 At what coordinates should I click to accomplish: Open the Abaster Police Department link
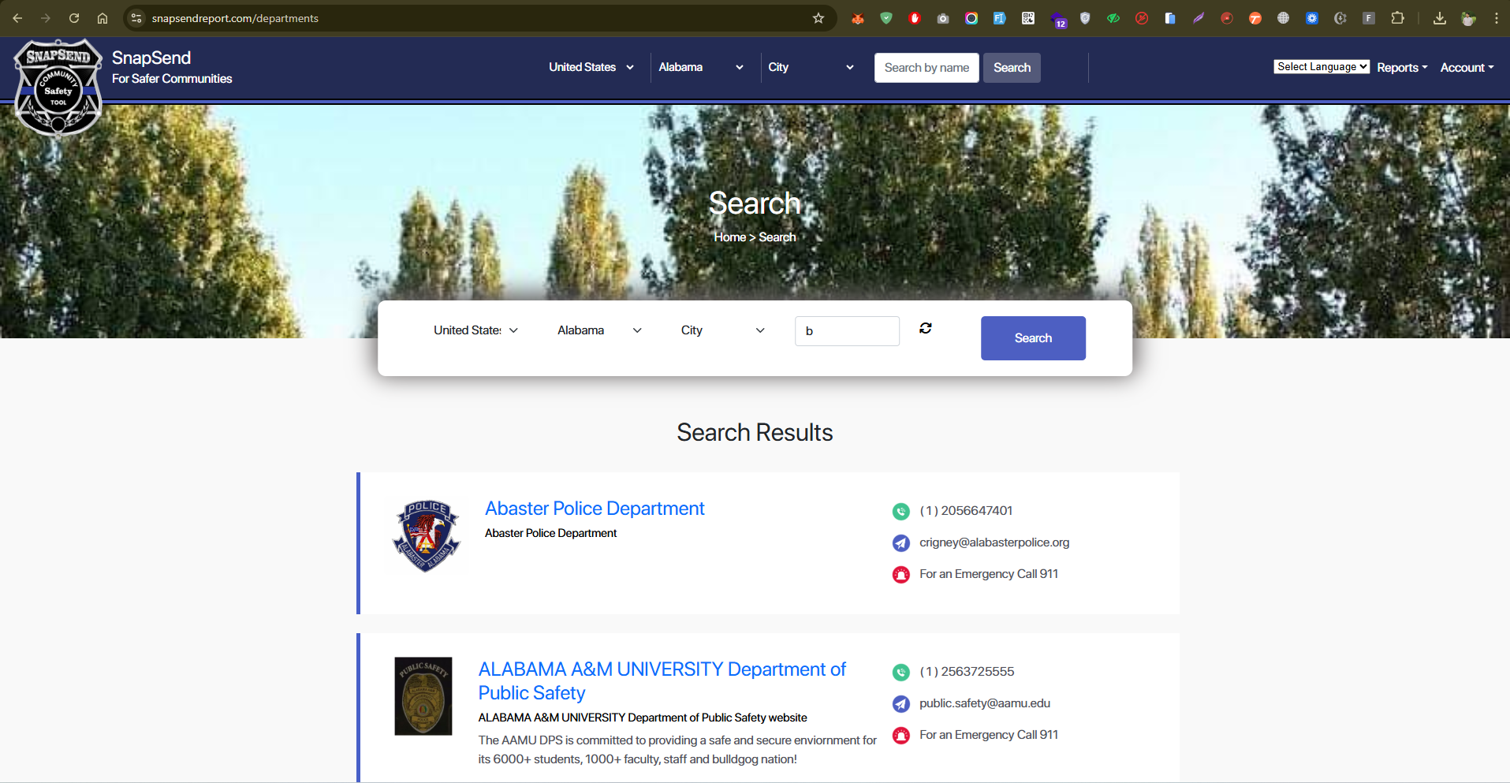coord(595,509)
